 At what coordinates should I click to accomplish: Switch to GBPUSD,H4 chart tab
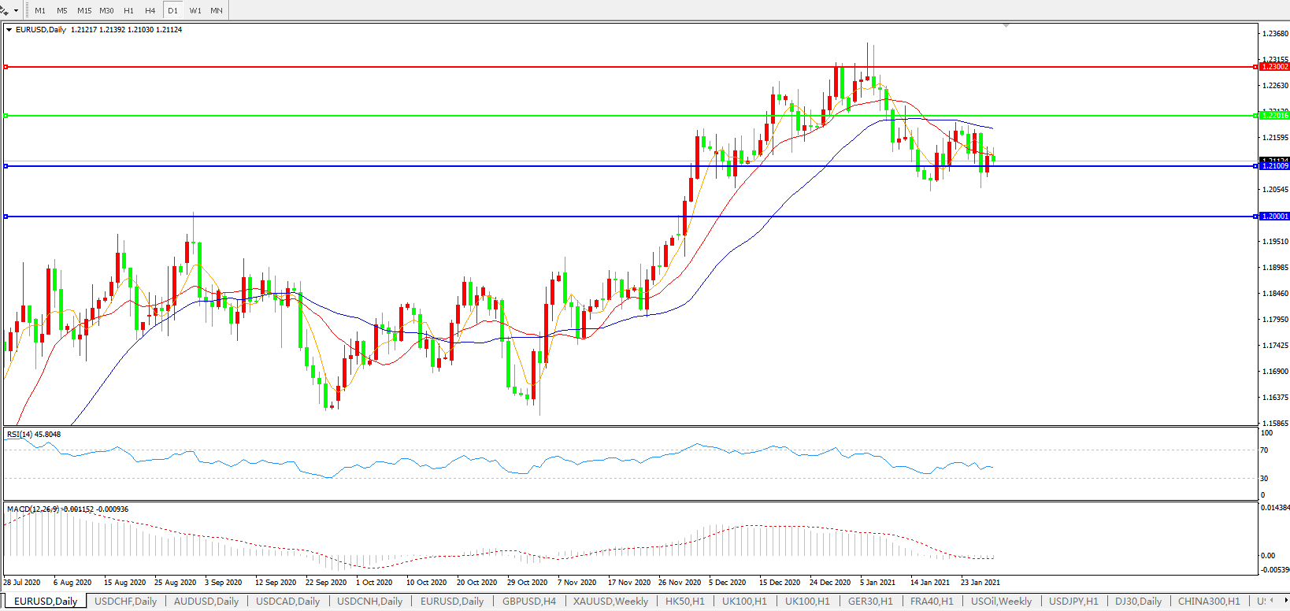coord(529,602)
